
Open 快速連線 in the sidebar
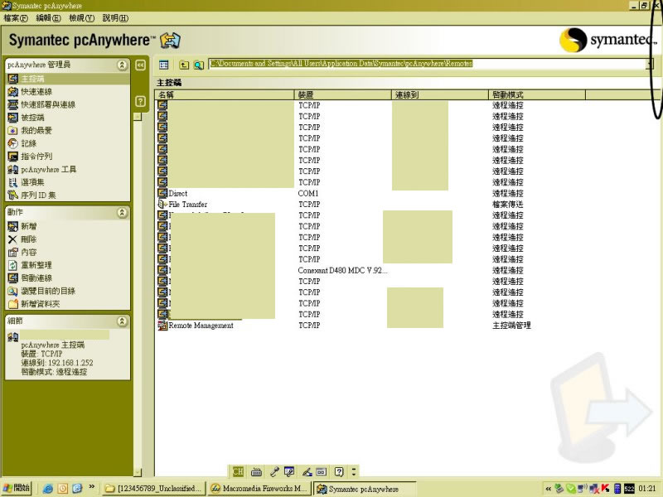[x=36, y=92]
